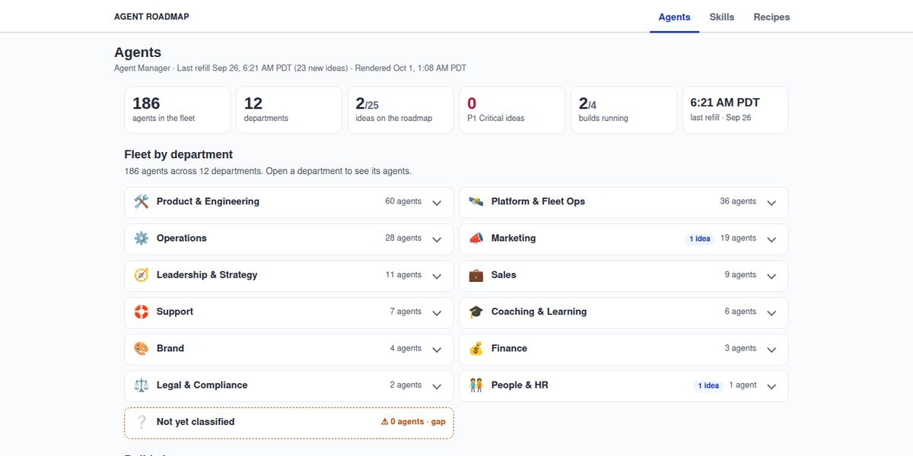This screenshot has width=913, height=456.
Task: Click the Finance money bag icon
Action: point(476,348)
